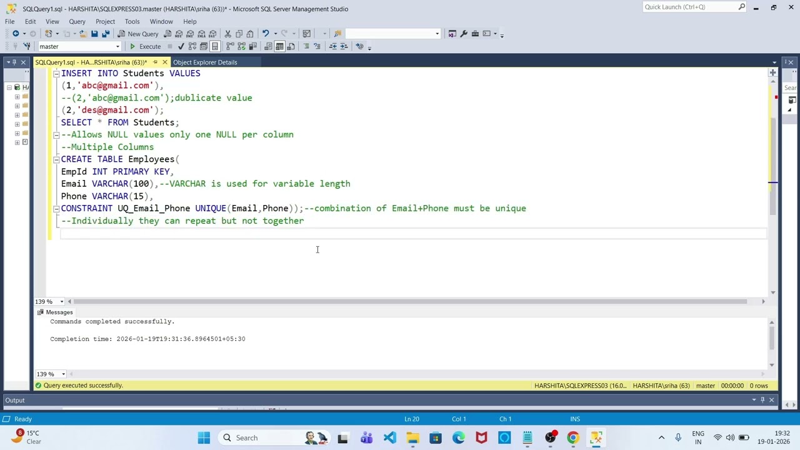800x450 pixels.
Task: Collapse the server node in Object Explorer
Action: point(9,87)
